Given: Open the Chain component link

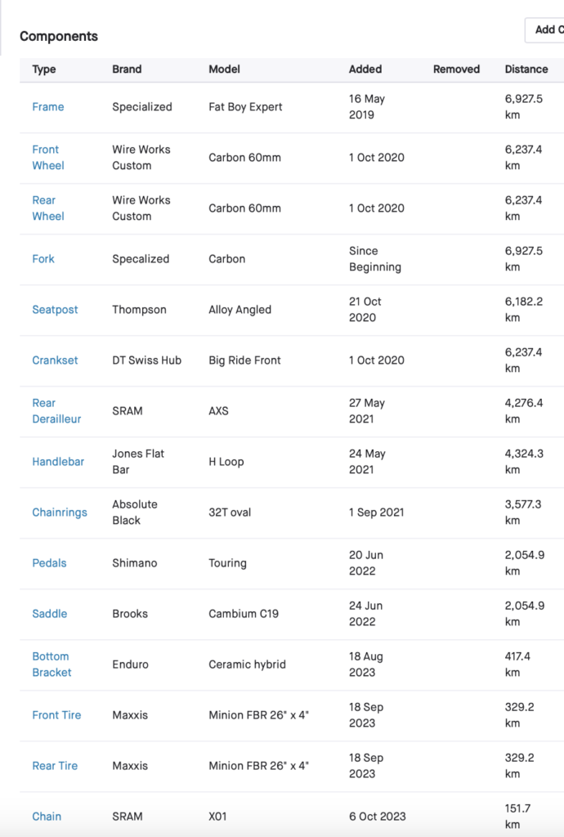Looking at the screenshot, I should pos(47,817).
